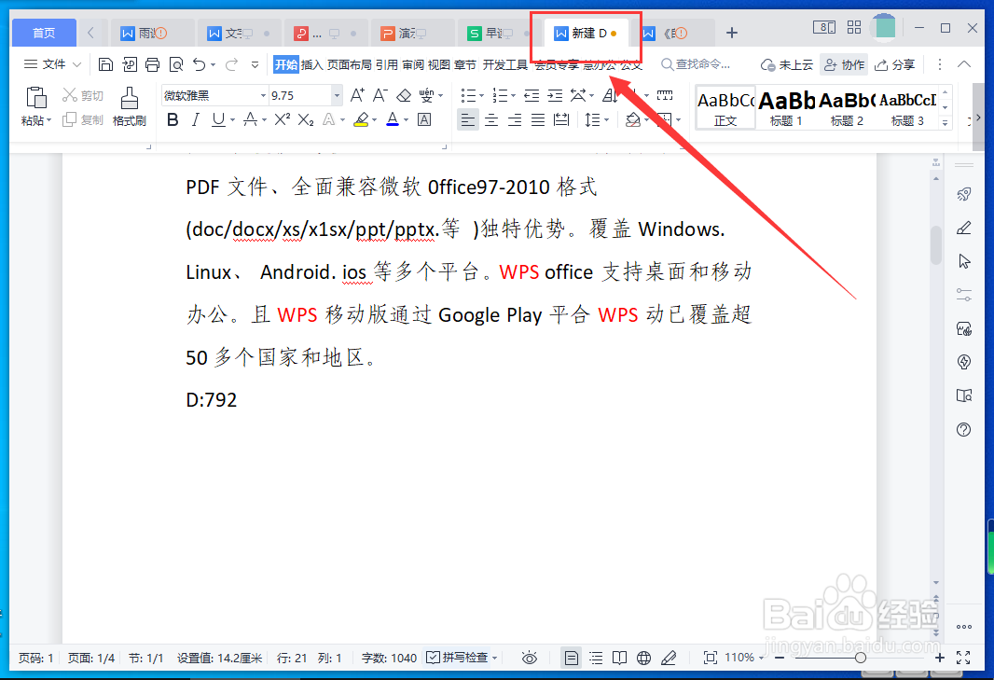Switch to web layout globe icon
Screen dimensions: 994x680
coord(644,658)
